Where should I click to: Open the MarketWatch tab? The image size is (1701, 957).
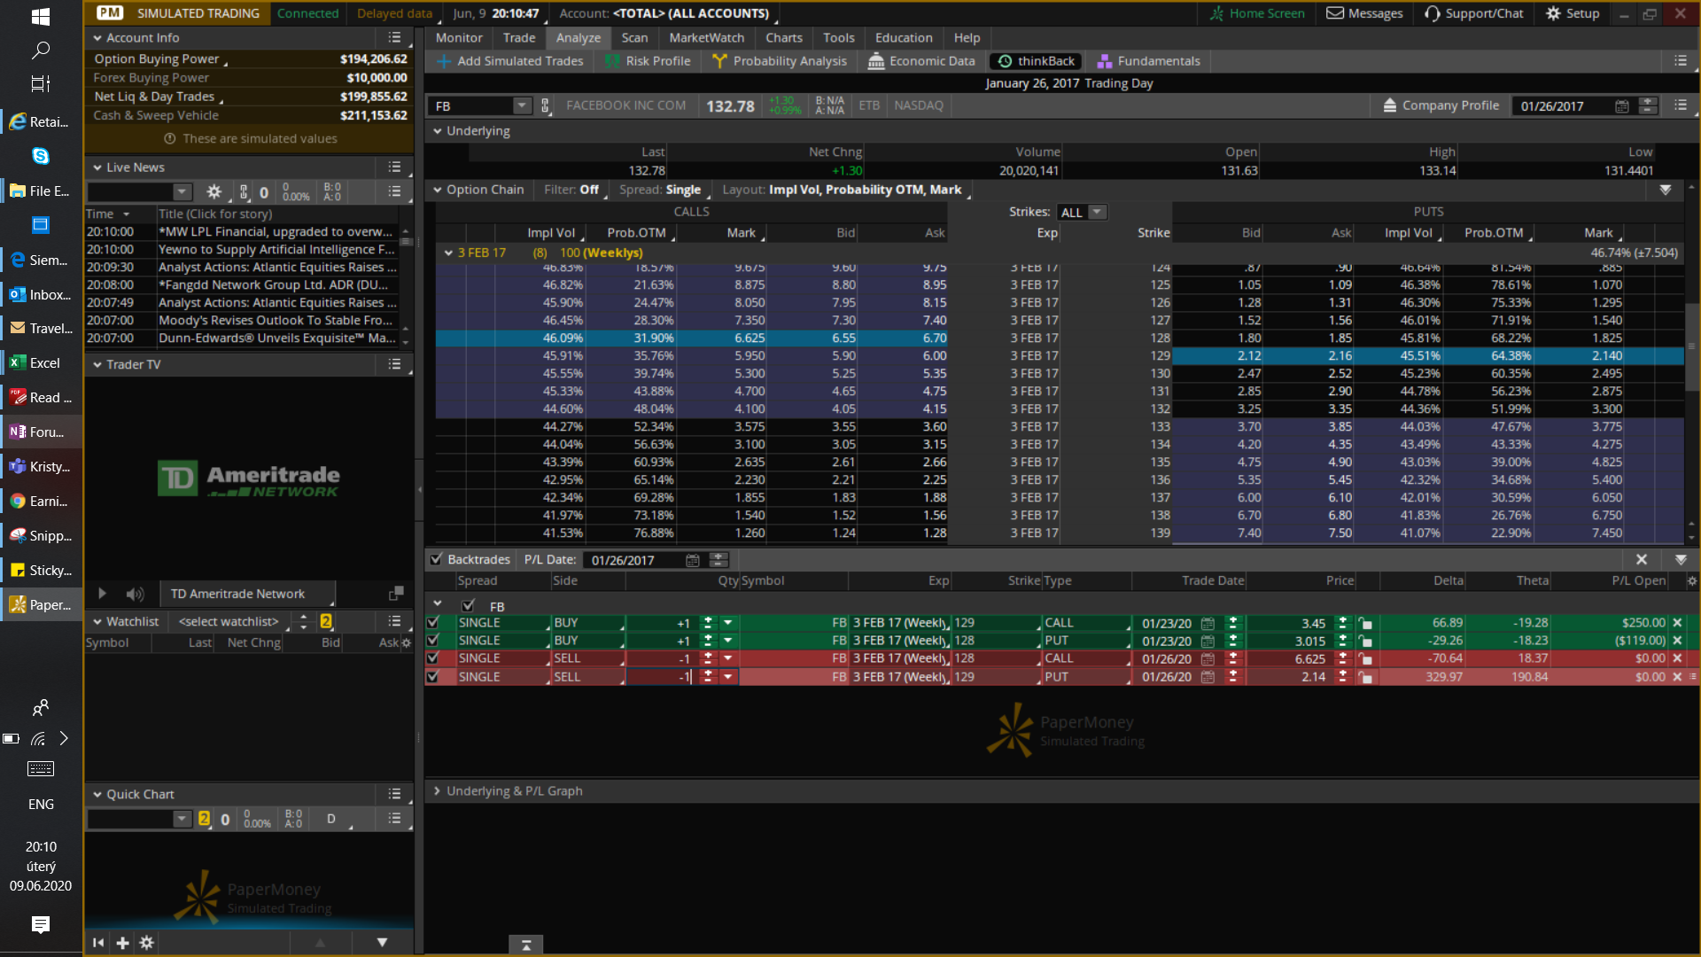[706, 38]
